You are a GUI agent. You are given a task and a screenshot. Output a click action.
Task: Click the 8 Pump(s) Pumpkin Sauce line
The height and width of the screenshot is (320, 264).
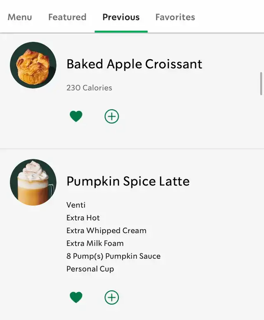[x=113, y=256]
